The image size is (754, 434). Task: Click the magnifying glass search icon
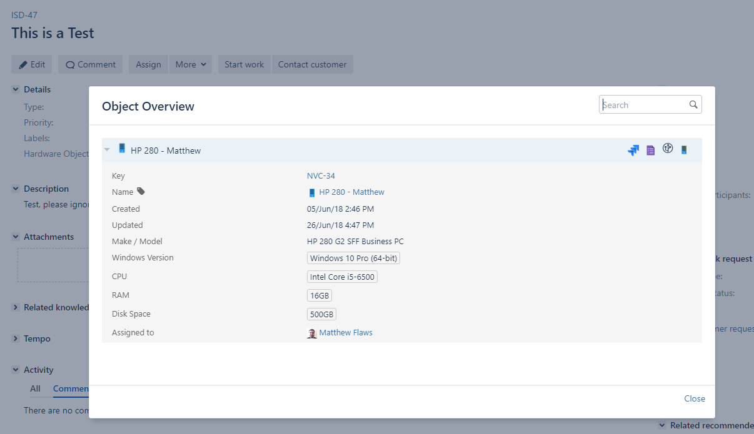[693, 105]
